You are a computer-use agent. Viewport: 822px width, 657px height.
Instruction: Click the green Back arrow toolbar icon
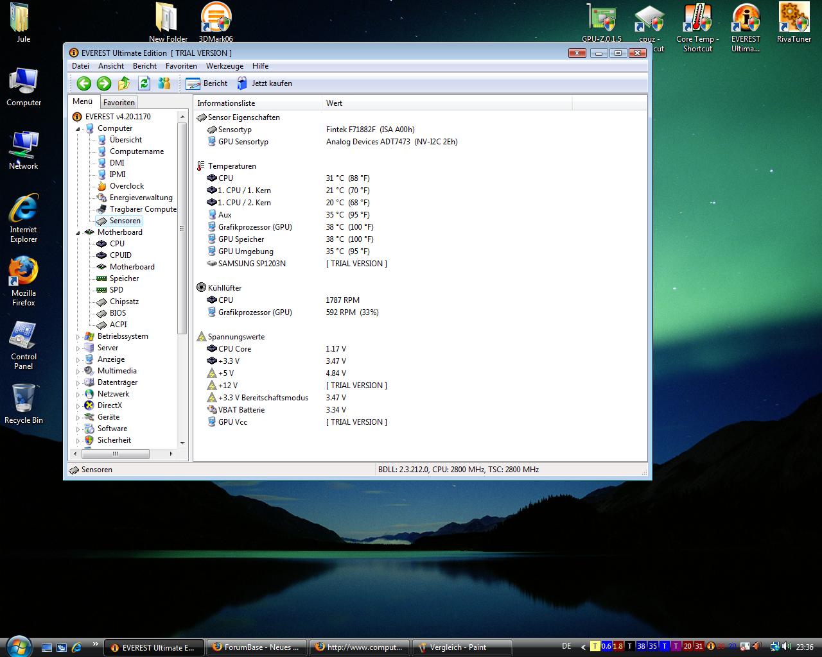click(x=83, y=83)
